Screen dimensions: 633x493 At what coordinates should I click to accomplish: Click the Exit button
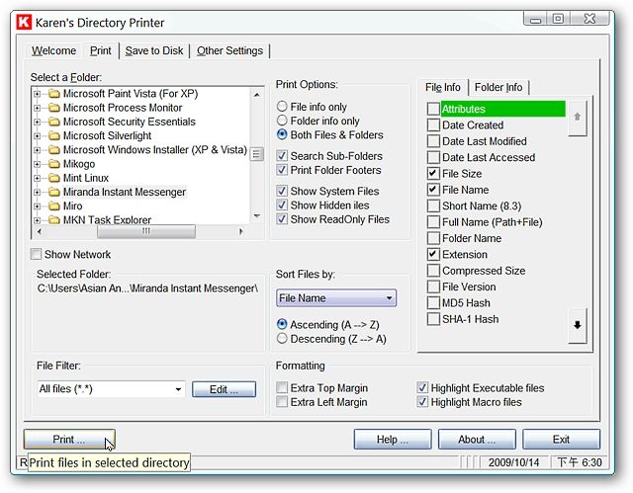pyautogui.click(x=561, y=440)
